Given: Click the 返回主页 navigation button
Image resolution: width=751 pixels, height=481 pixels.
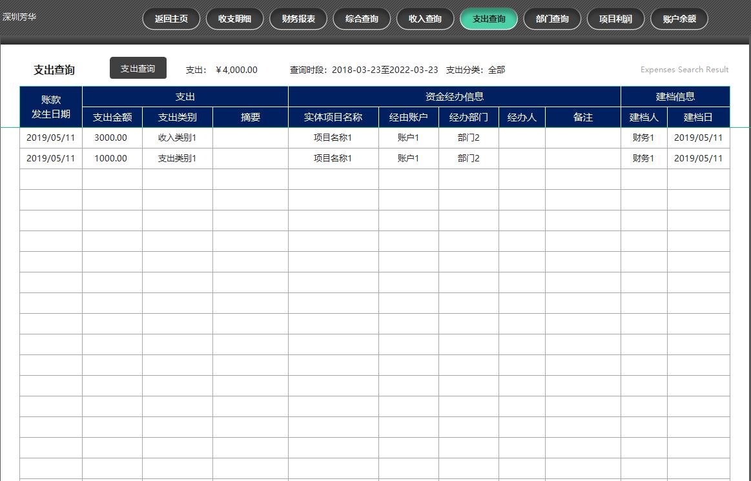Looking at the screenshot, I should [170, 19].
